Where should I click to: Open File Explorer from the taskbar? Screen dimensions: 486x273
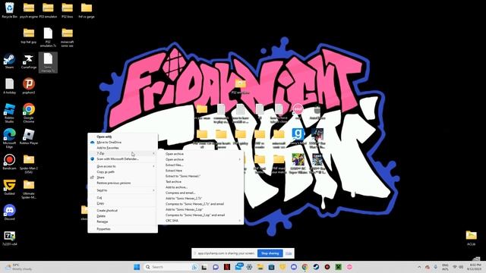point(260,267)
